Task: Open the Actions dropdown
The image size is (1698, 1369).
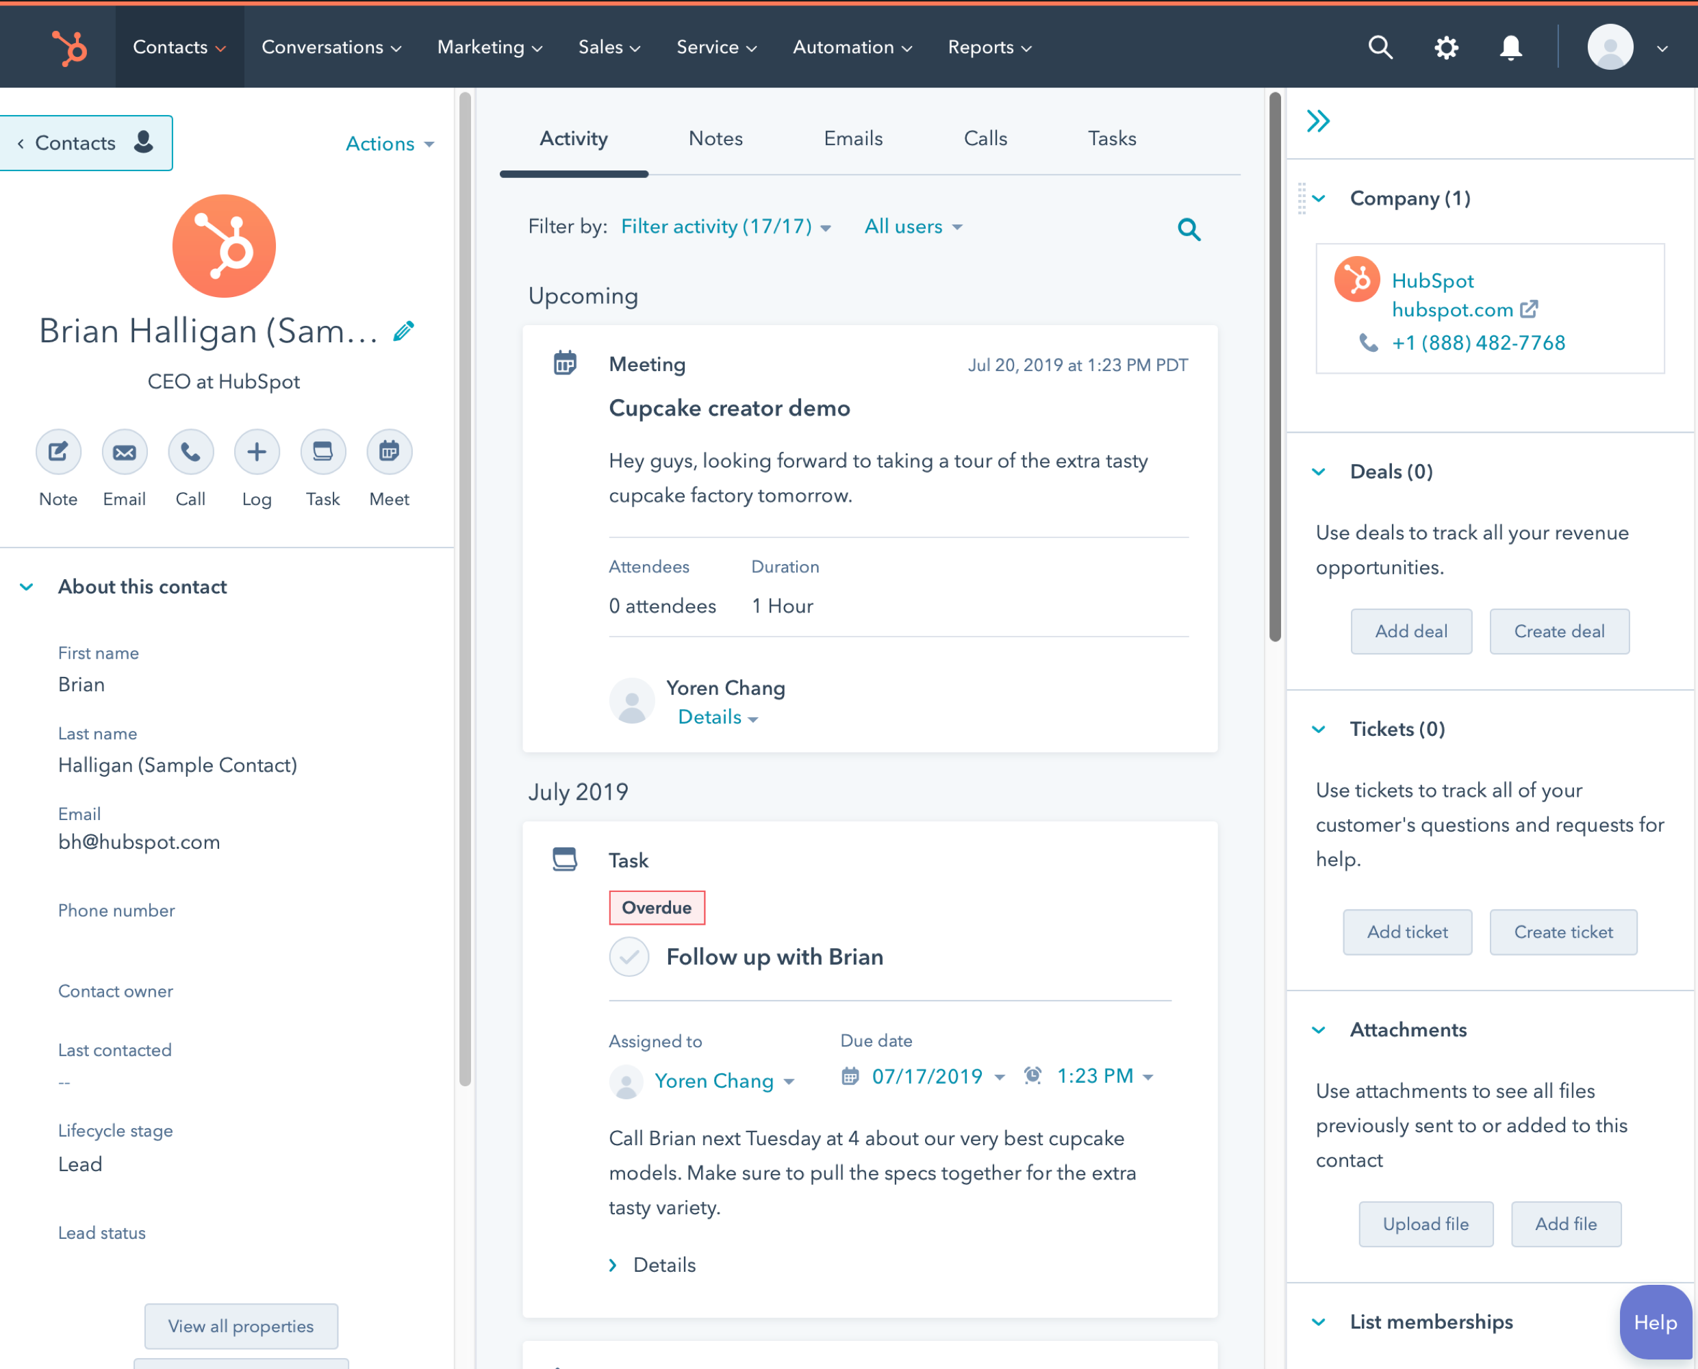Action: click(390, 144)
